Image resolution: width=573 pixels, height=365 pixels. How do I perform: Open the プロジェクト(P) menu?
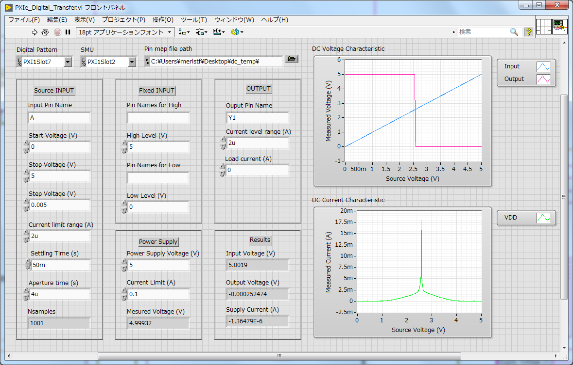[x=123, y=20]
